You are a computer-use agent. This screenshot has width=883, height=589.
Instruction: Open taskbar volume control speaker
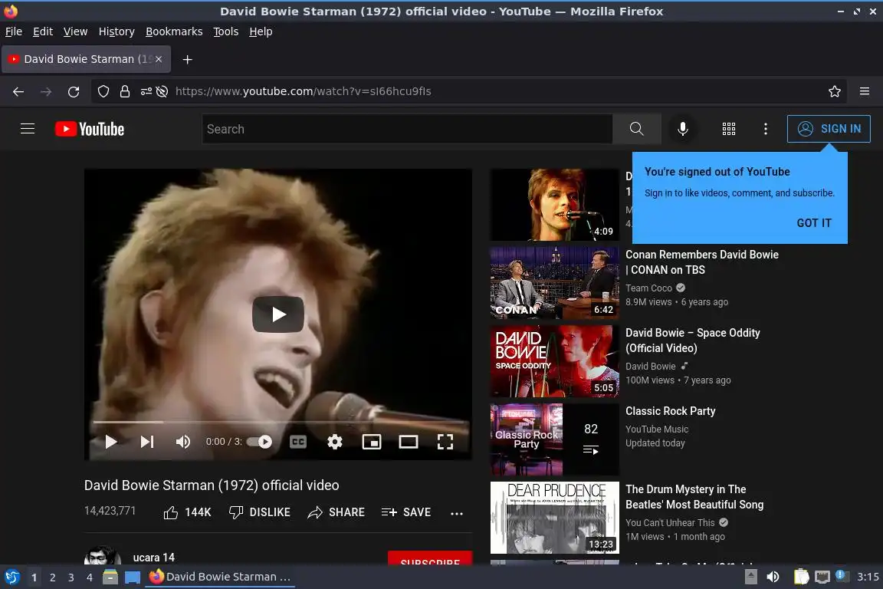[773, 577]
